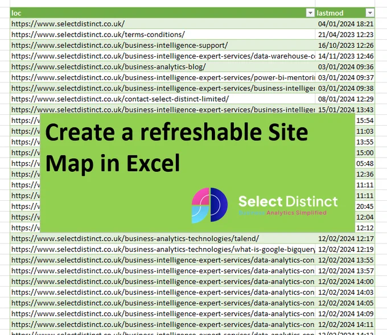Click the what-is-google-bigquery URL cell

162,249
